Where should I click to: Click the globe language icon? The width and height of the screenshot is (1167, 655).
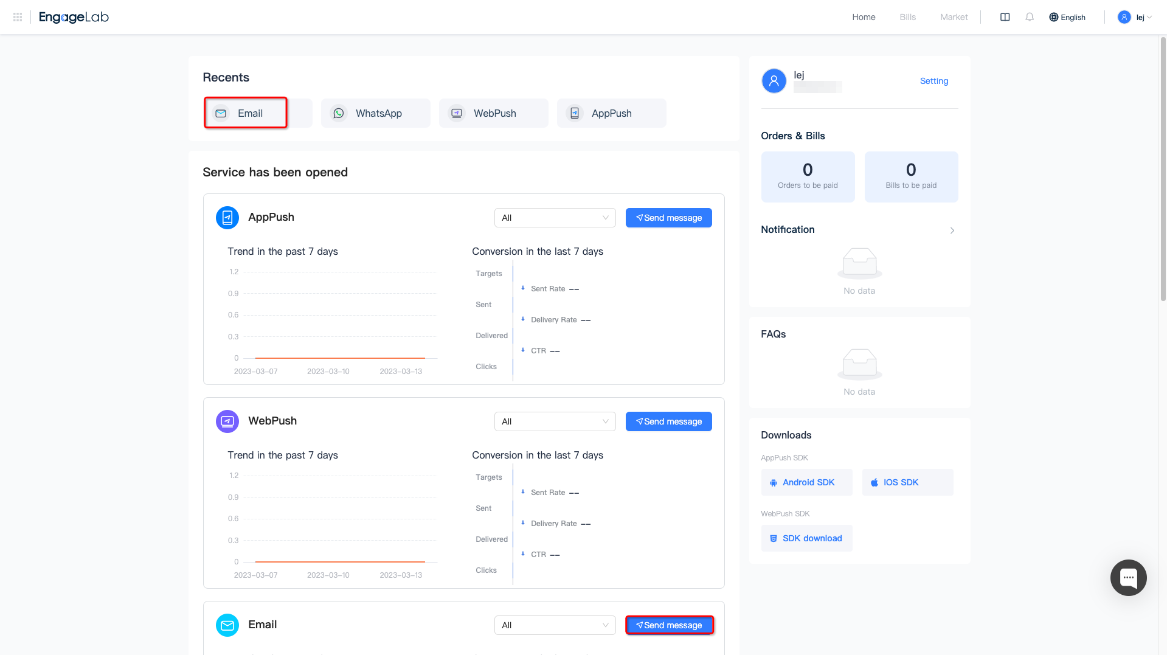(1054, 17)
